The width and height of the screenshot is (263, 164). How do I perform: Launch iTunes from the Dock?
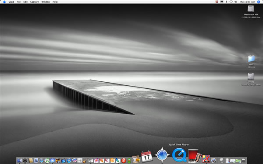[47, 161]
